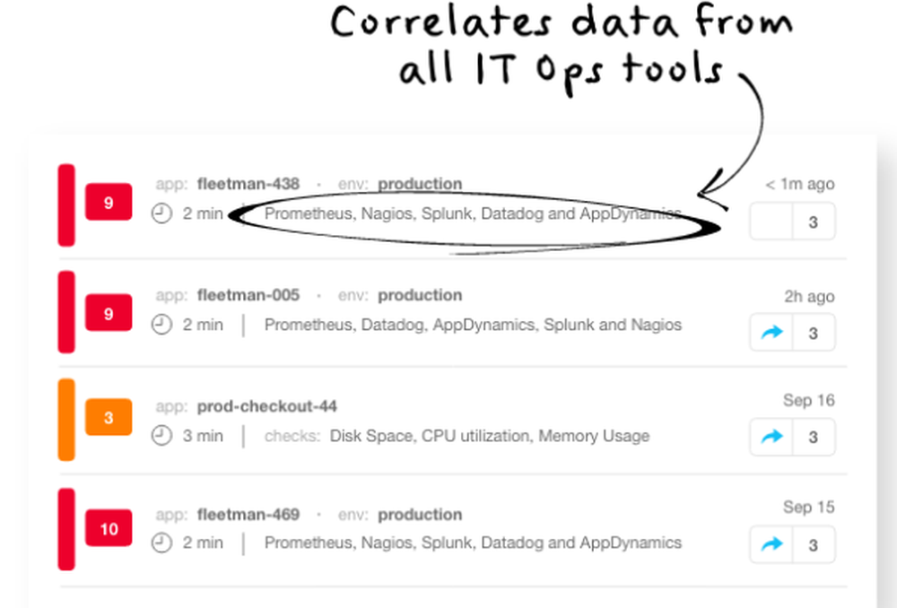Open the fleetman-469 app name
Screen dimensions: 897x608
[x=248, y=515]
